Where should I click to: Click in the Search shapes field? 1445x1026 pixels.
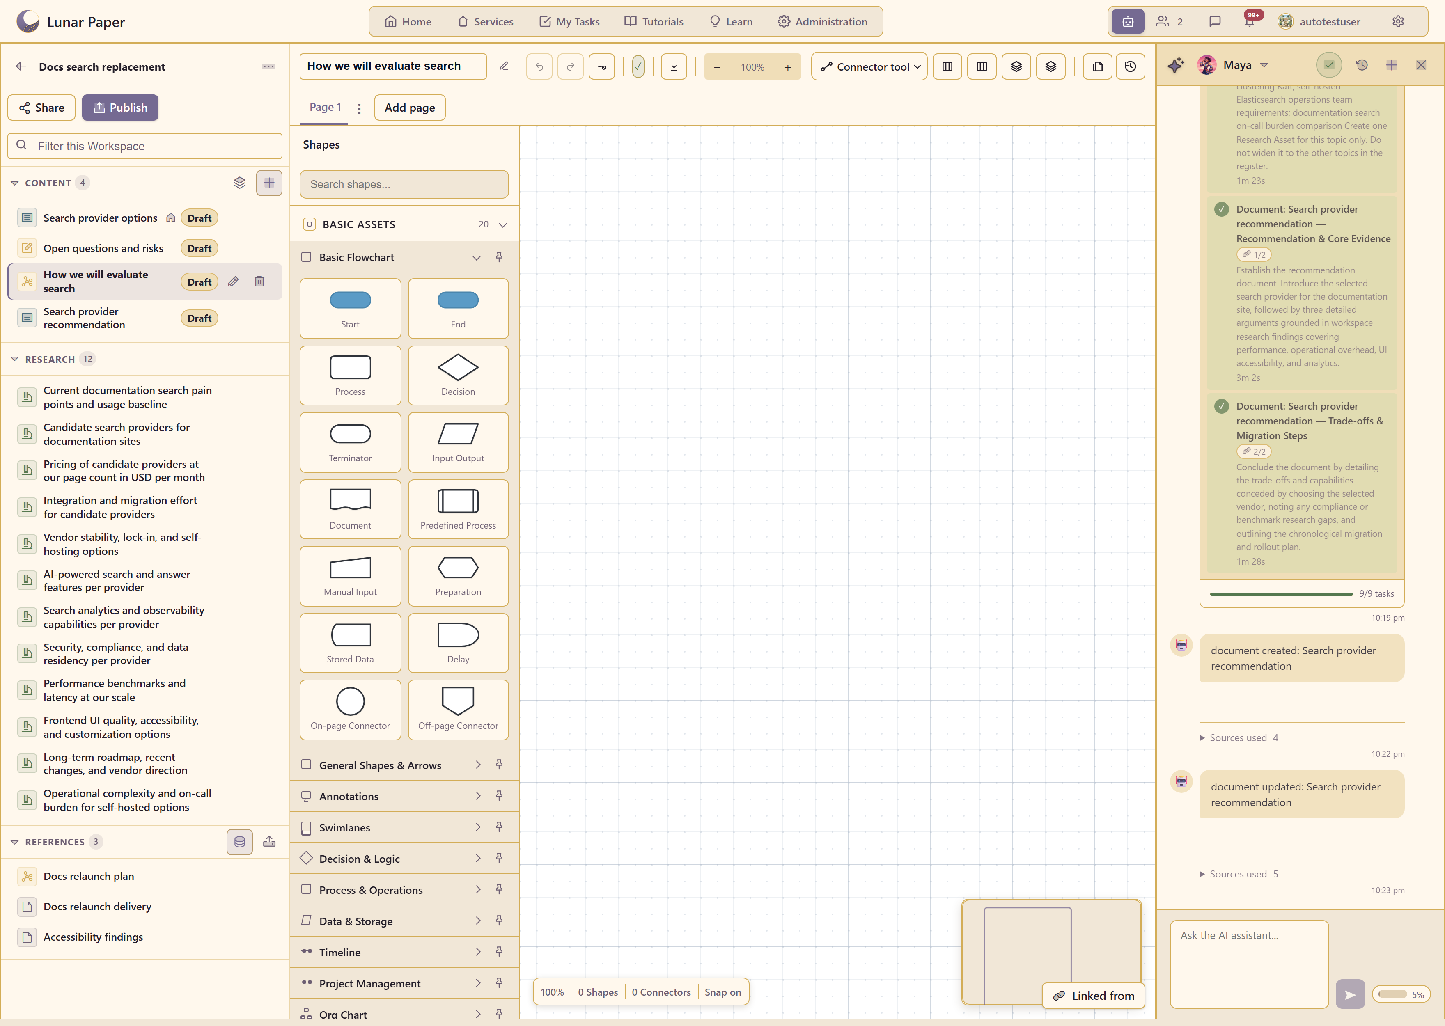404,184
